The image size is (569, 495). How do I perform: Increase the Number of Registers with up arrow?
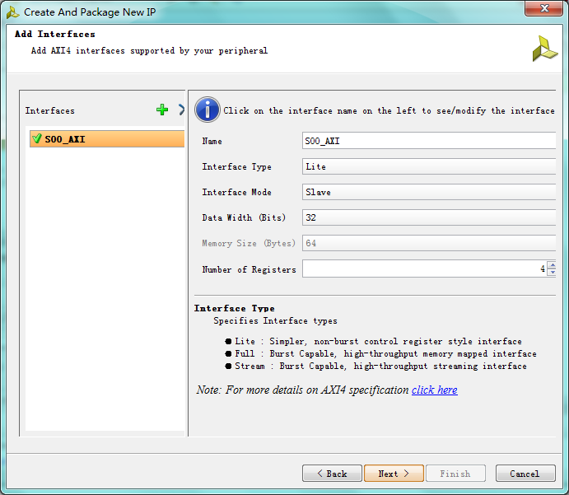[553, 265]
